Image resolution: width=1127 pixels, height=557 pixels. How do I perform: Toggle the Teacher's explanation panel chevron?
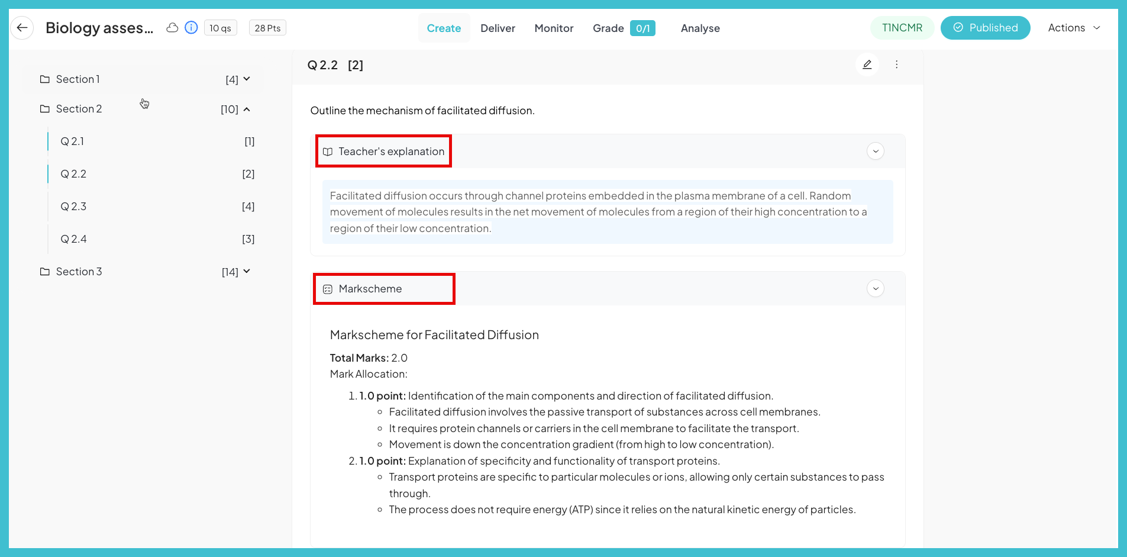pyautogui.click(x=875, y=151)
